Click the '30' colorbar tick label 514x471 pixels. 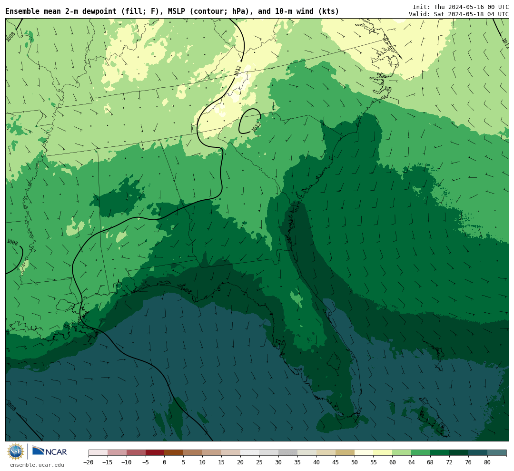pos(278,462)
